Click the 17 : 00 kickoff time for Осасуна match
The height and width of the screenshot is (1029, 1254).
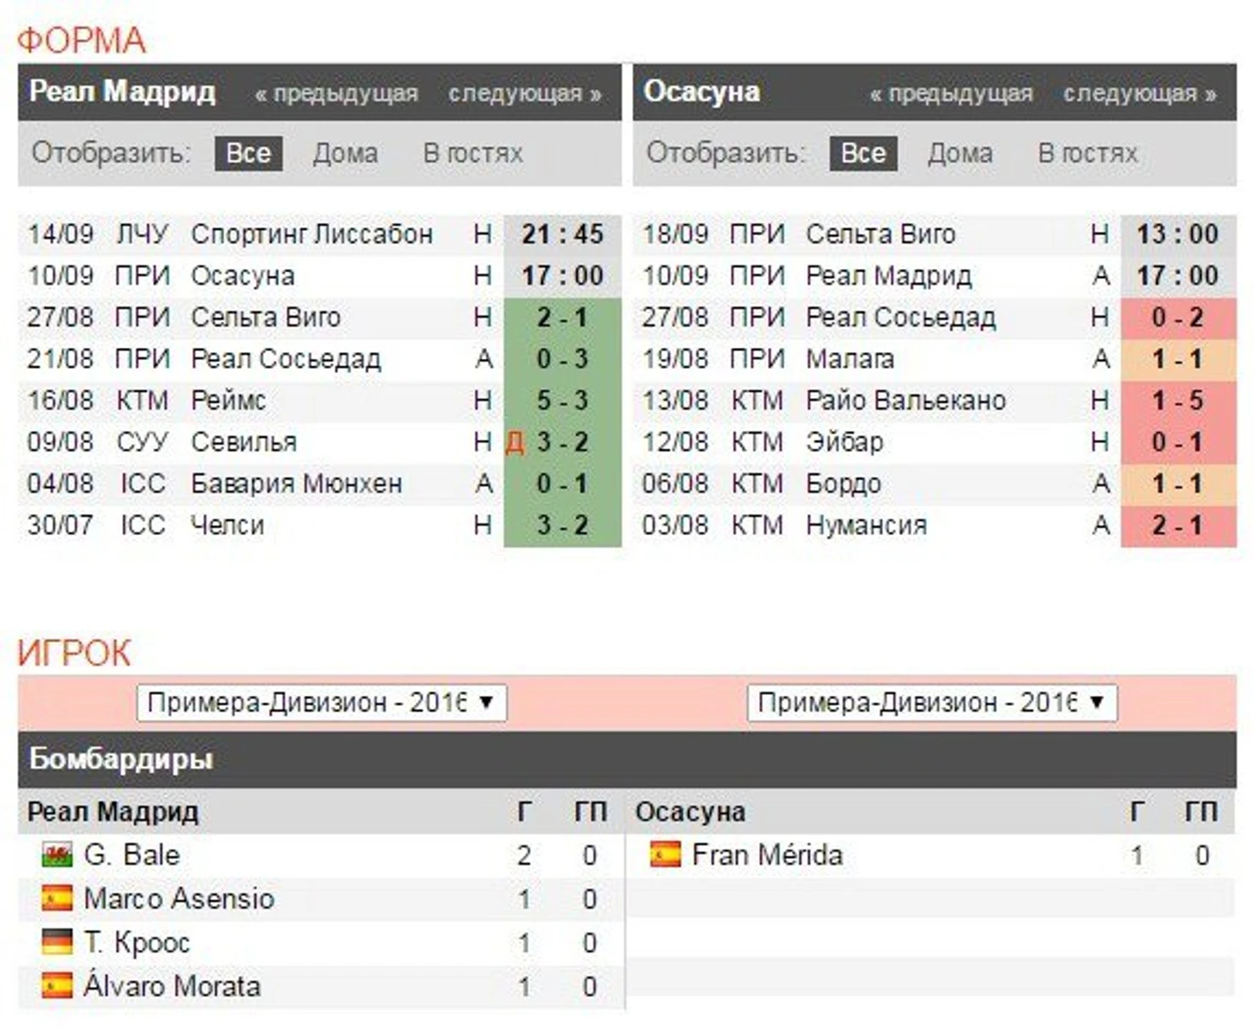[563, 276]
